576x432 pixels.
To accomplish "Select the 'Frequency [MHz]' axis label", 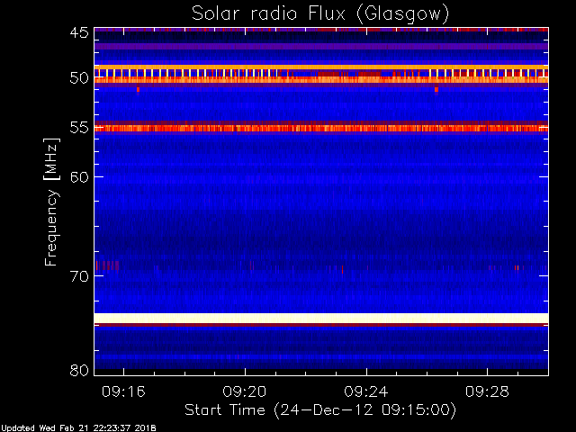I will tap(51, 202).
